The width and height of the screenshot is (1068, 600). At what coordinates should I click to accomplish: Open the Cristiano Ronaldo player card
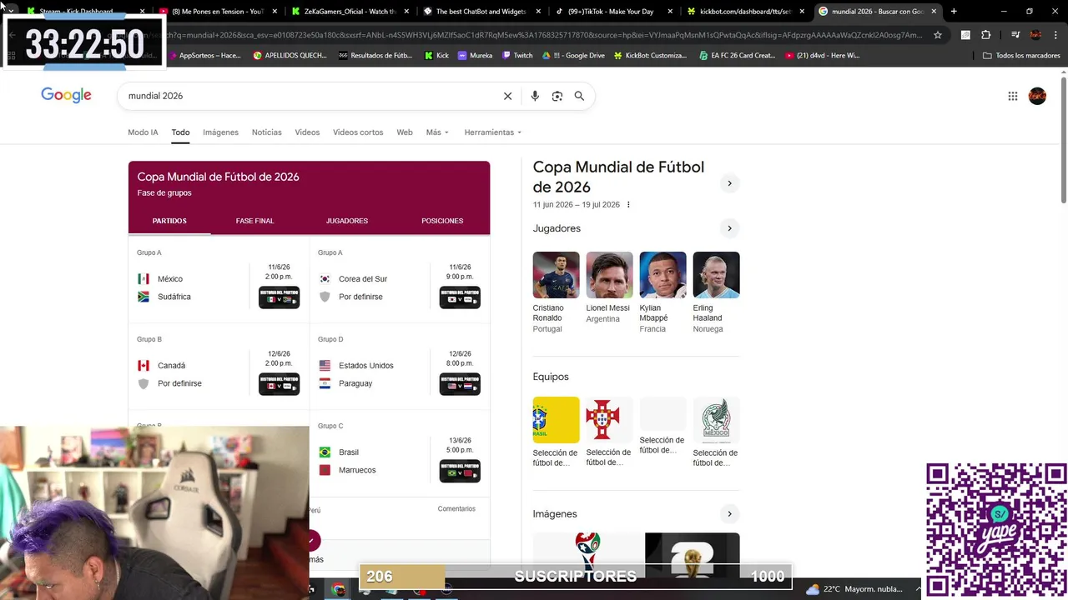[556, 292]
